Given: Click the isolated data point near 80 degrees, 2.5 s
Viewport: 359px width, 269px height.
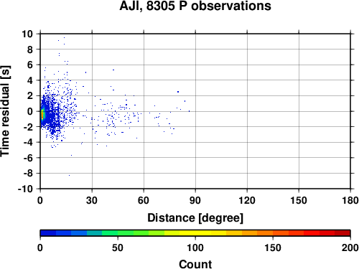Looking at the screenshot, I should pyautogui.click(x=178, y=92).
